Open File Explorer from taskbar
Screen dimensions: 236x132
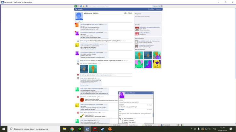(64, 129)
